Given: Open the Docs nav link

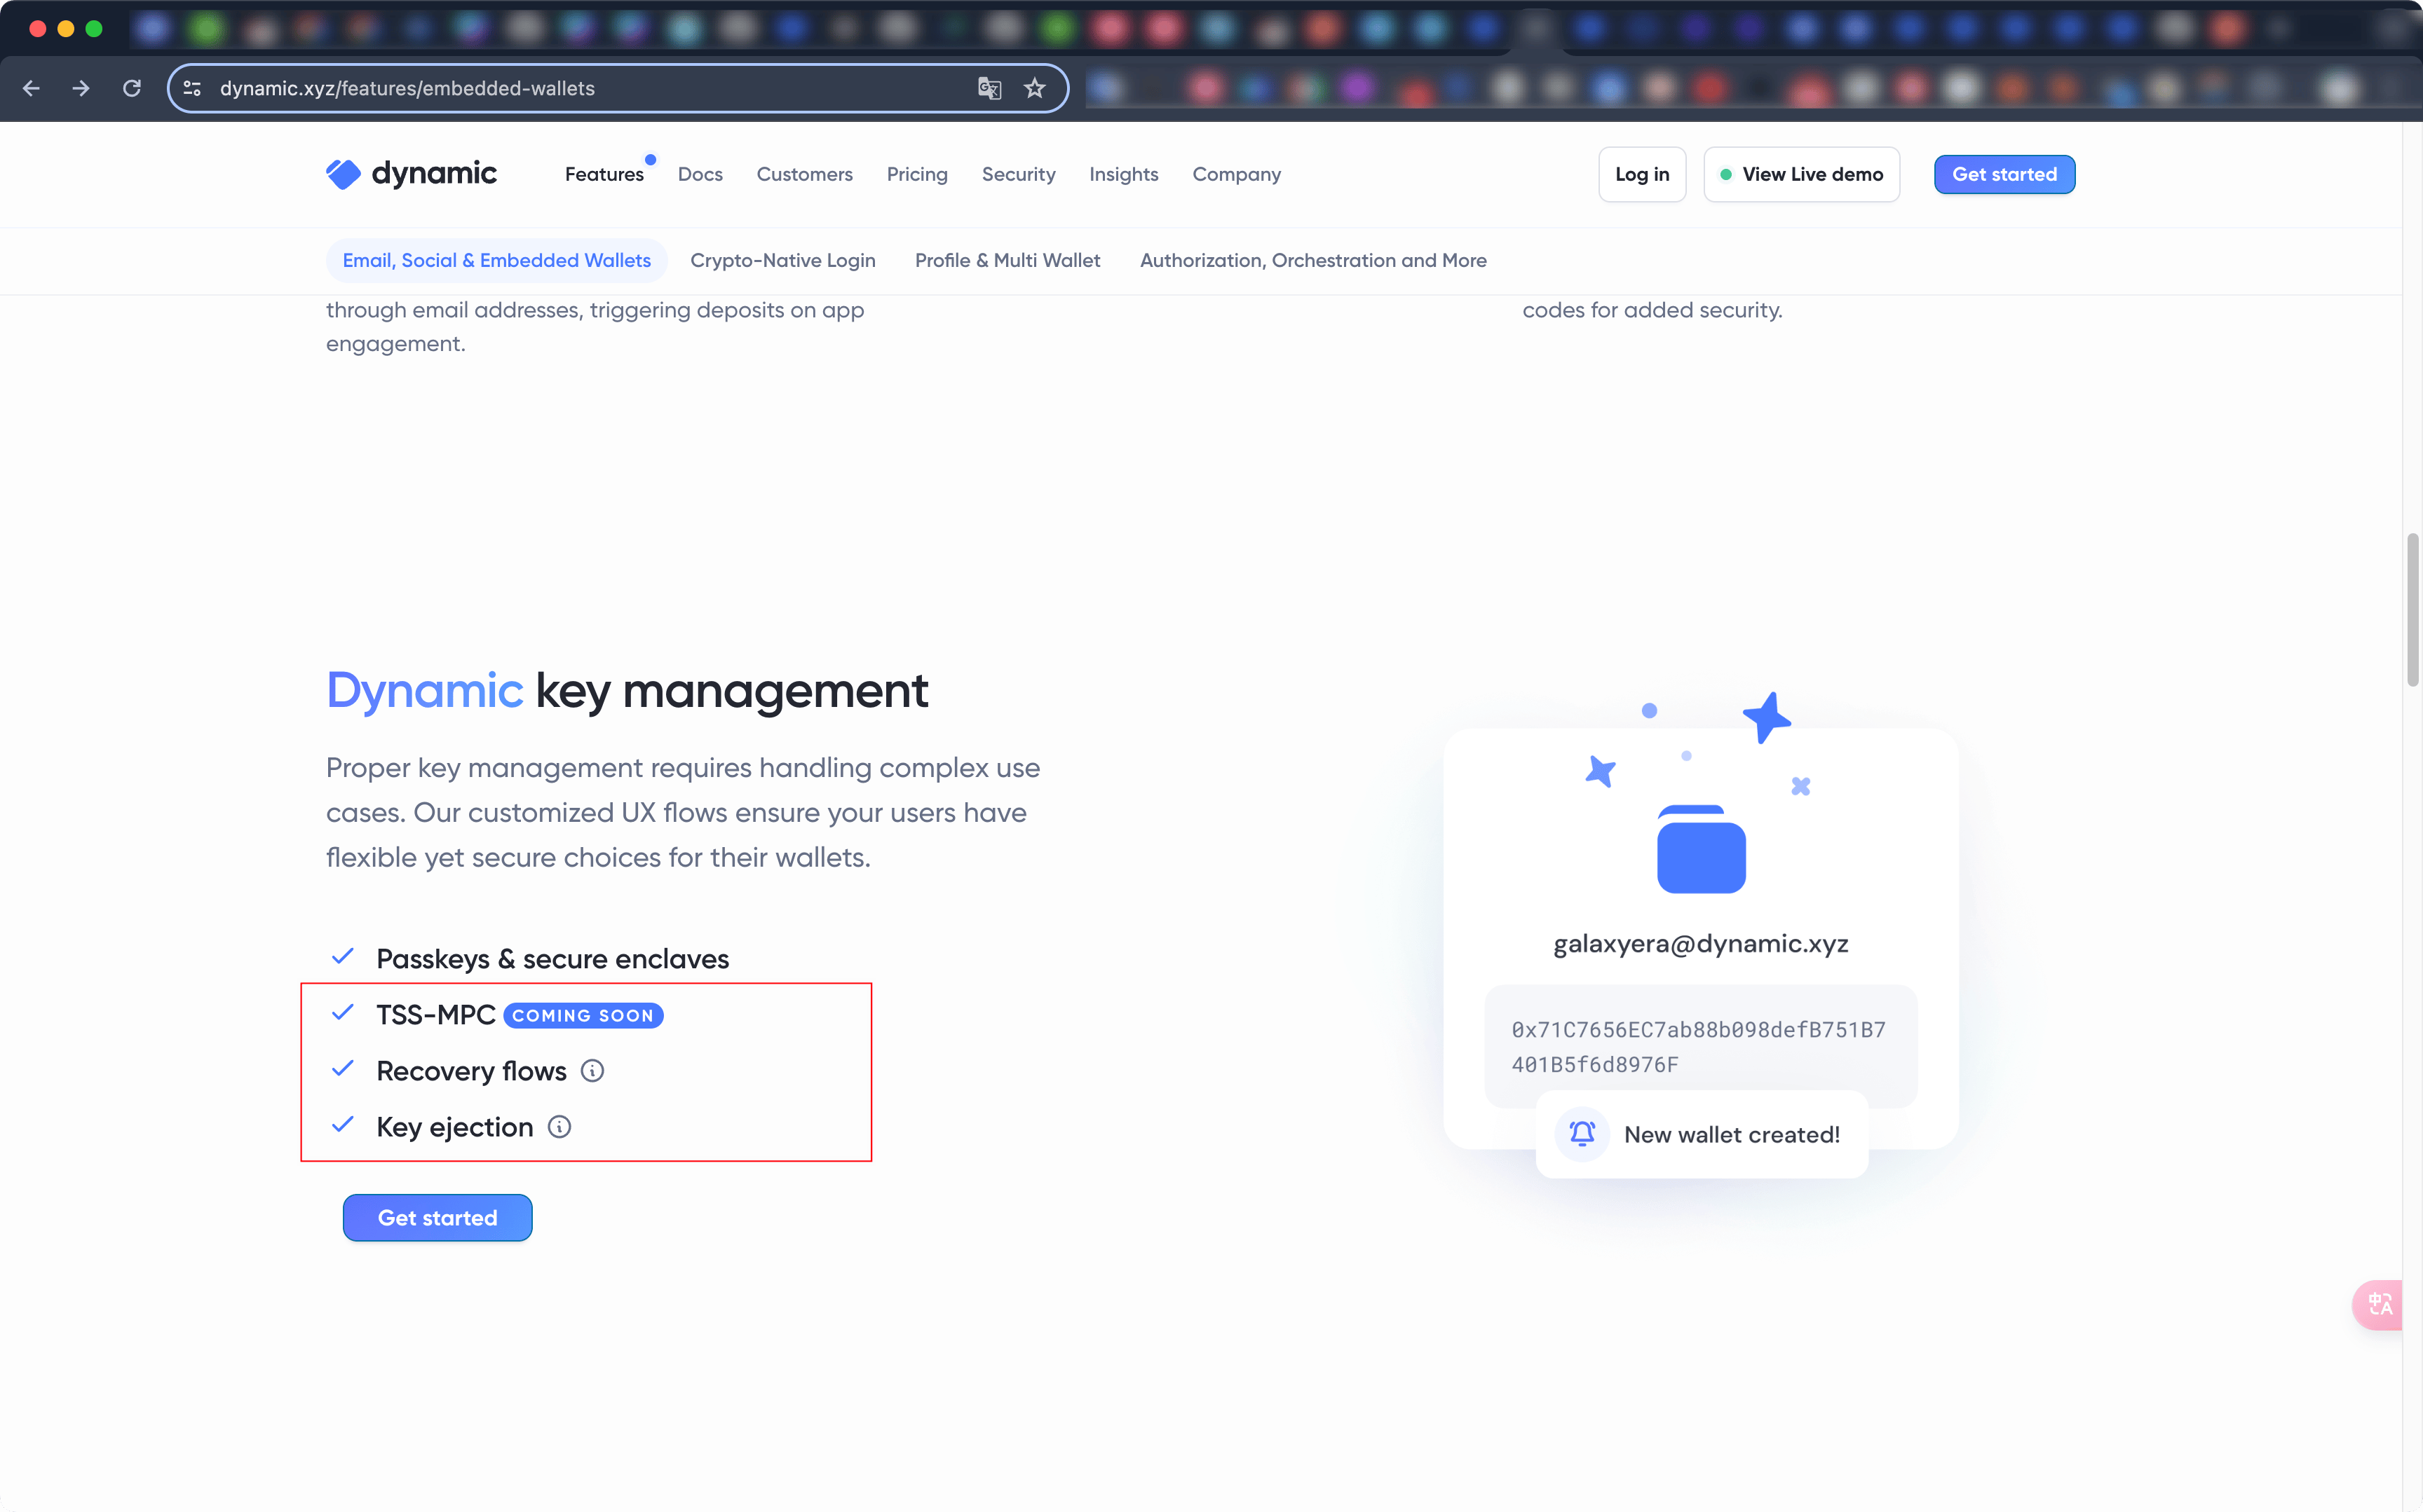Looking at the screenshot, I should click(700, 174).
